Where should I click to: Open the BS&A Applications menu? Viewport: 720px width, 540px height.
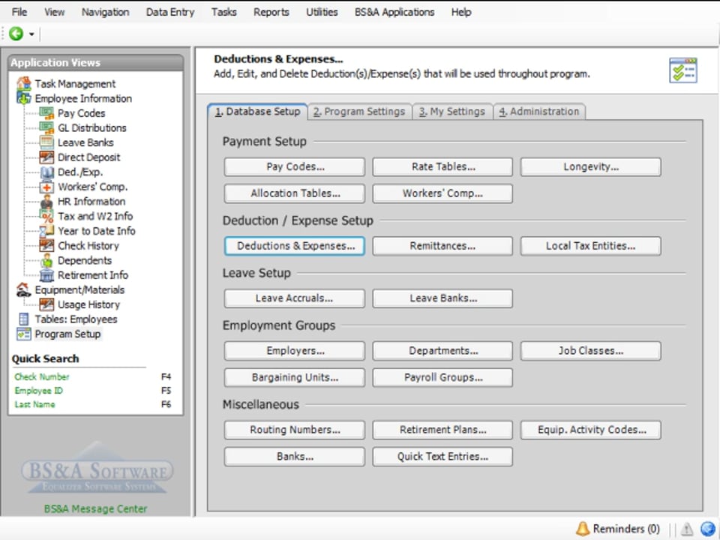[x=394, y=12]
